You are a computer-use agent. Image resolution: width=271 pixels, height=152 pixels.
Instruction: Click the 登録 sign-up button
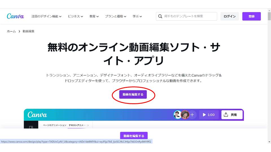[x=252, y=16]
